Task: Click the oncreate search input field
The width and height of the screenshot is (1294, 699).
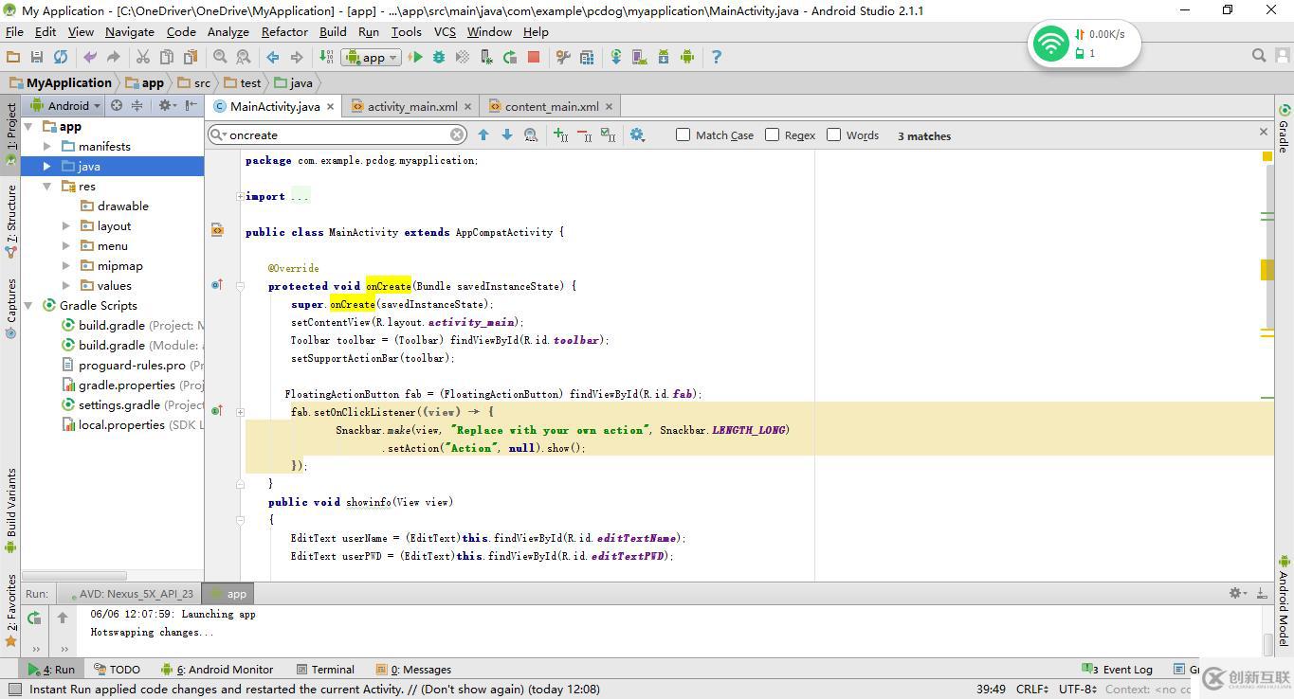Action: pos(337,134)
